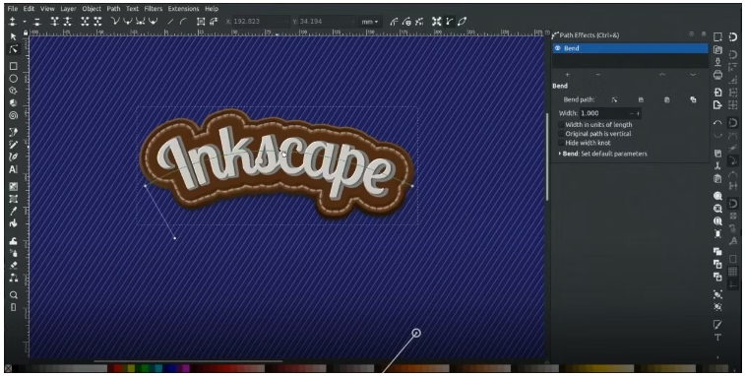
Task: Click Link to path icon for Bend path
Action: 693,99
